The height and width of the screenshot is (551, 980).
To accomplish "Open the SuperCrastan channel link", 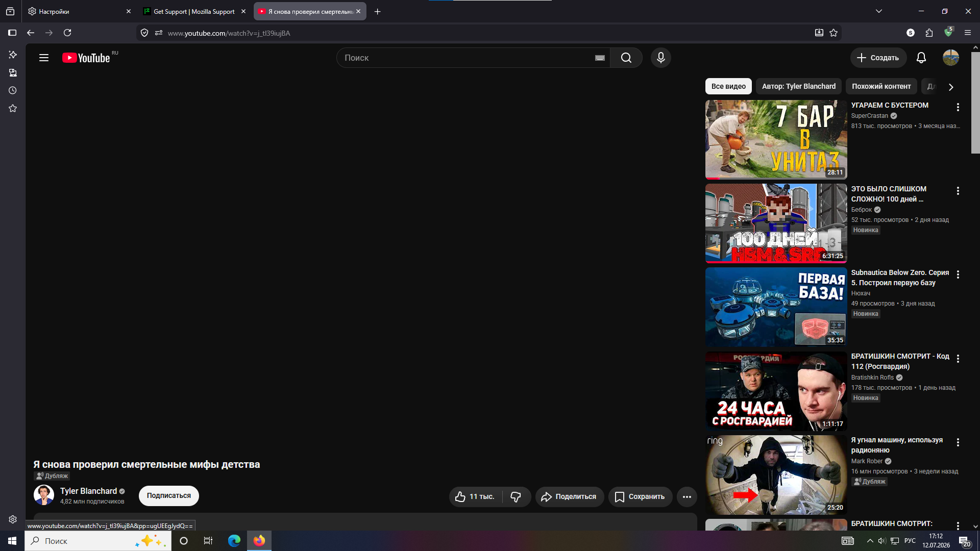I will click(x=869, y=116).
